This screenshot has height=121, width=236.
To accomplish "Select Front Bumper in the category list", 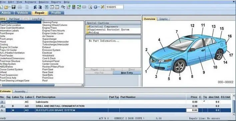I will 7,33.
